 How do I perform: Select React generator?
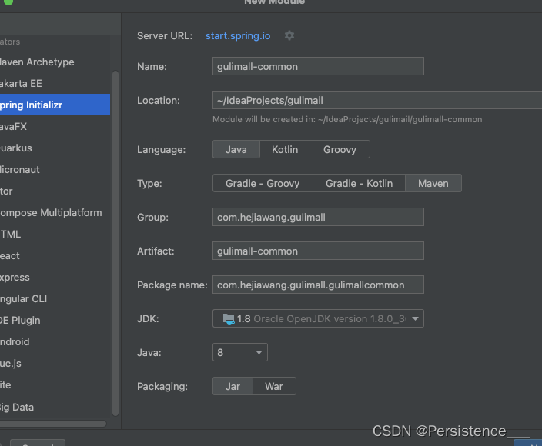55,255
